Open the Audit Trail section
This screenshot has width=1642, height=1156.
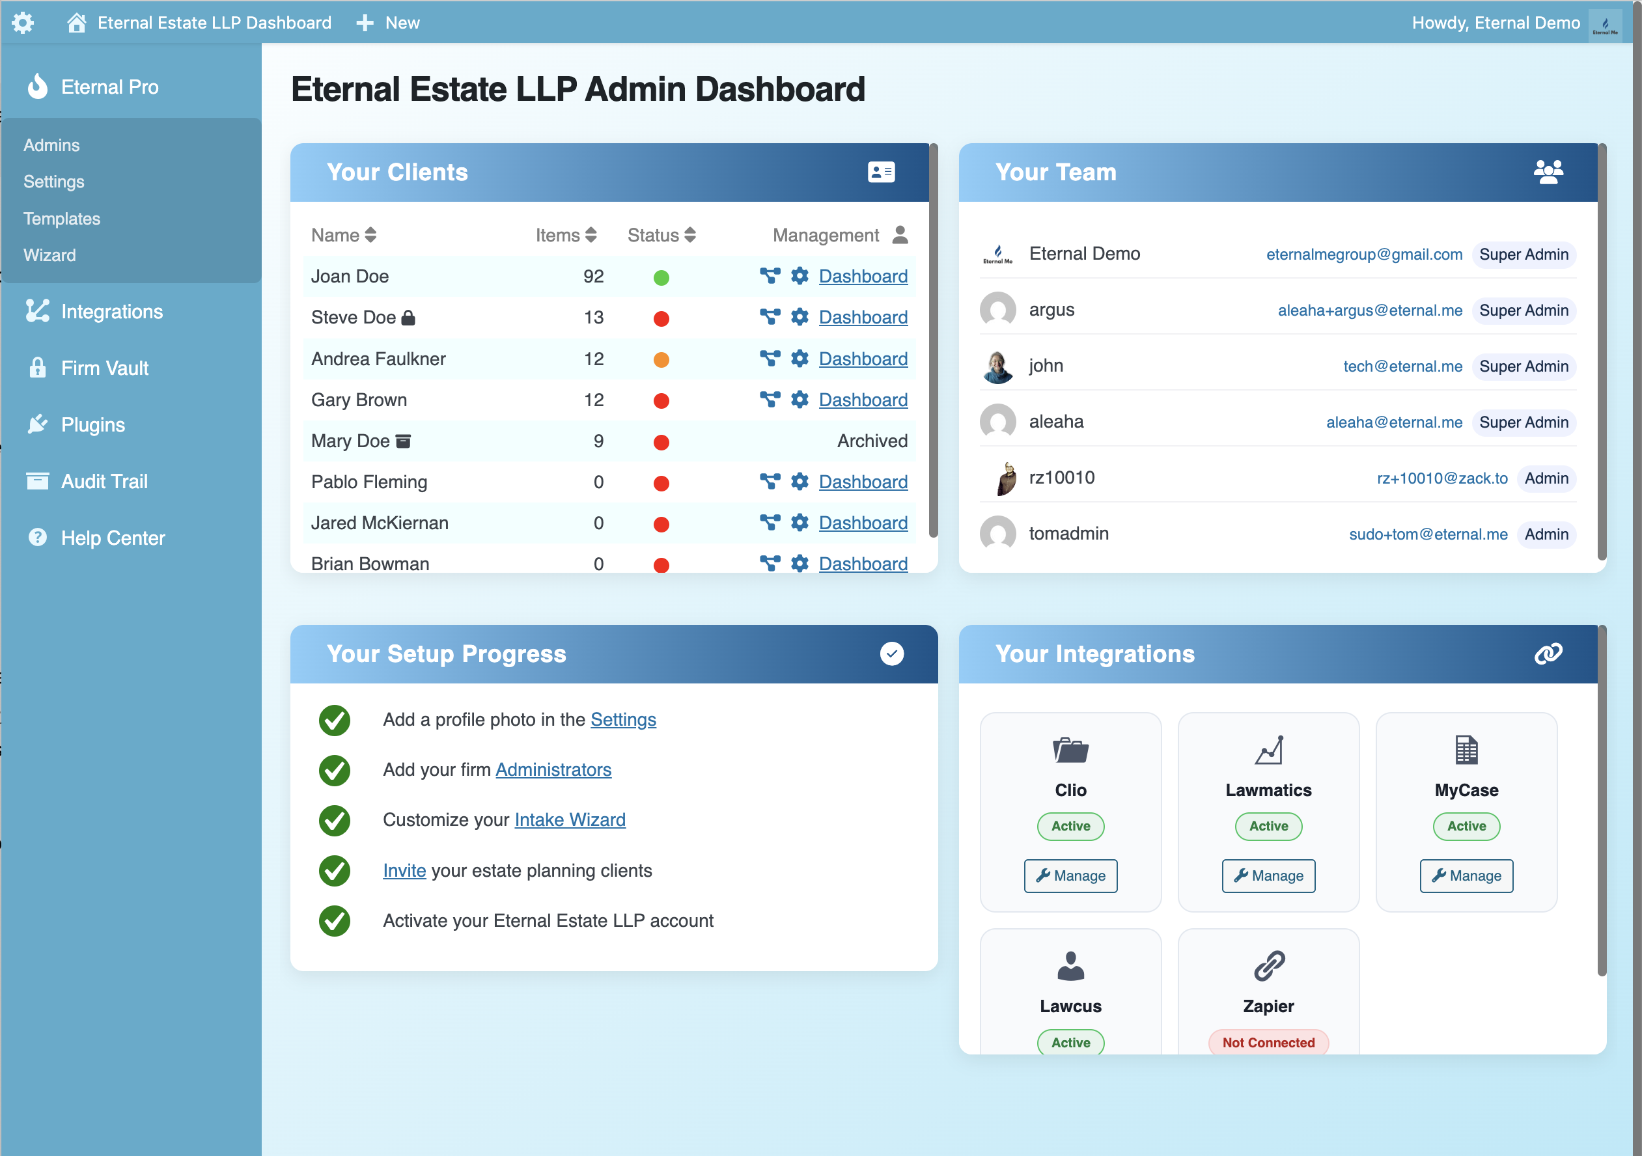coord(104,481)
